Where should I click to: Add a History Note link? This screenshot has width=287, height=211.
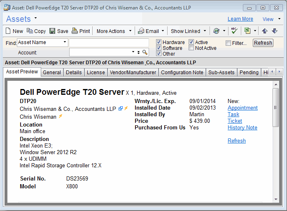[x=243, y=127]
